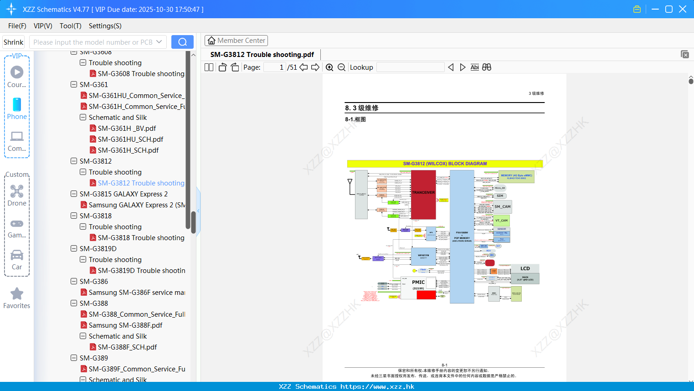Click the pop-out icon right of the document tab
This screenshot has width=694, height=391.
click(684, 54)
